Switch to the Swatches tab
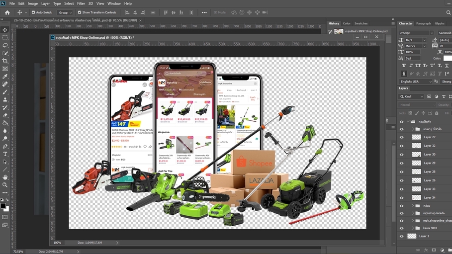Viewport: 452px width, 254px height. [x=361, y=23]
